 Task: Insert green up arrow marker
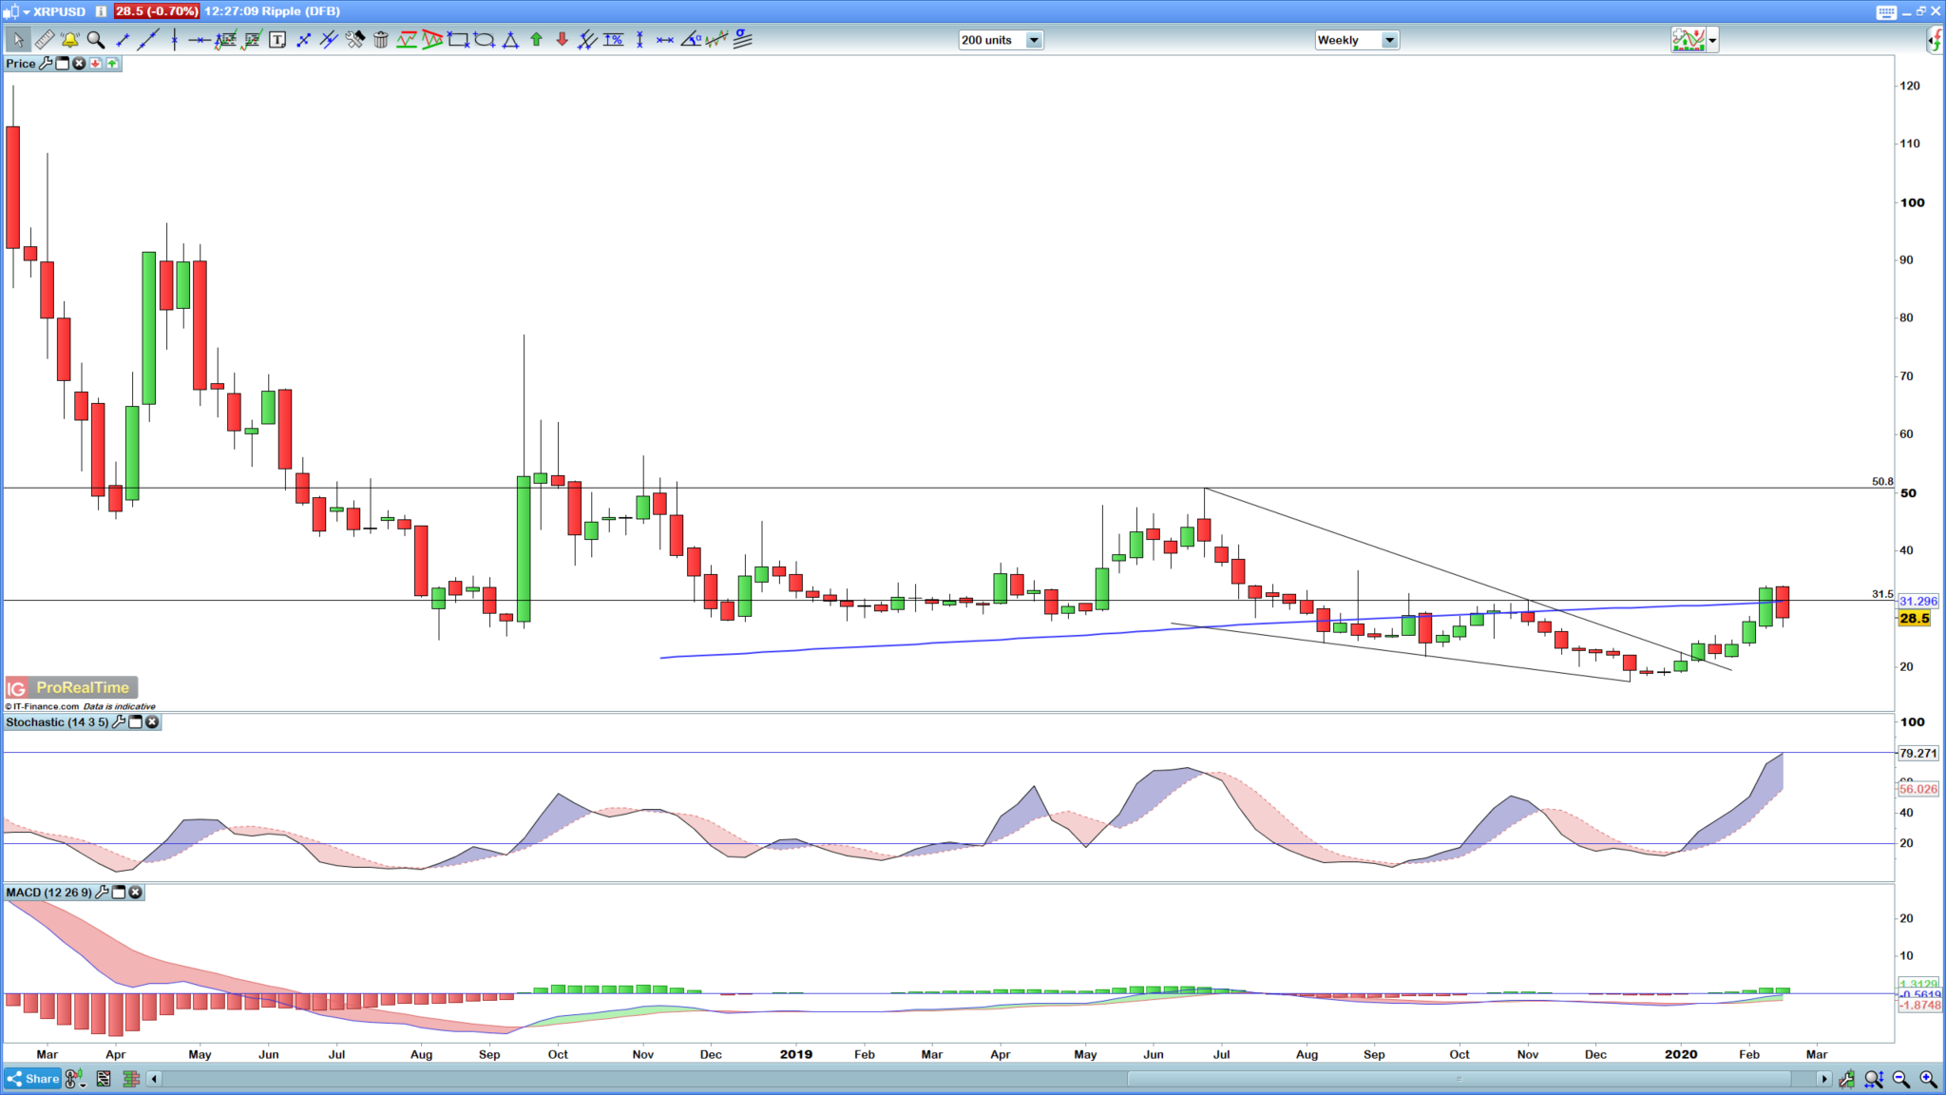click(x=536, y=40)
